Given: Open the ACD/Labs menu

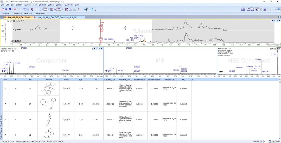Looking at the screenshot, I should pos(69,5).
